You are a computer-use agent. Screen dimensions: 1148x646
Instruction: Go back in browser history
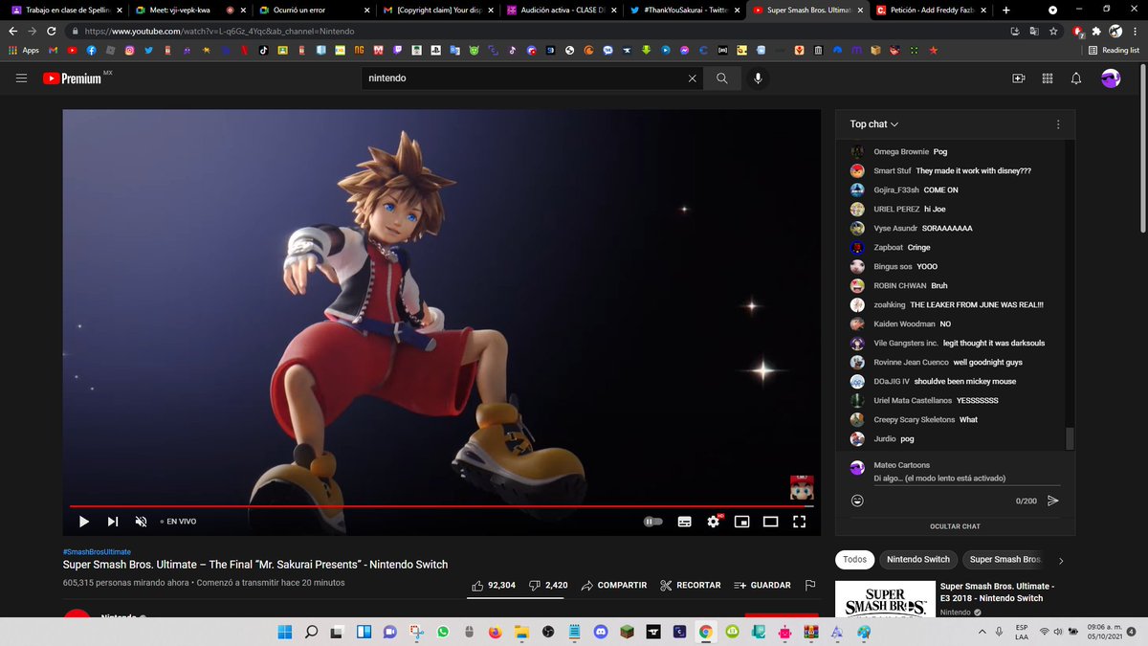tap(13, 31)
